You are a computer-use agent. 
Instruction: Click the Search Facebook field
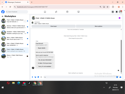tap(17, 12)
